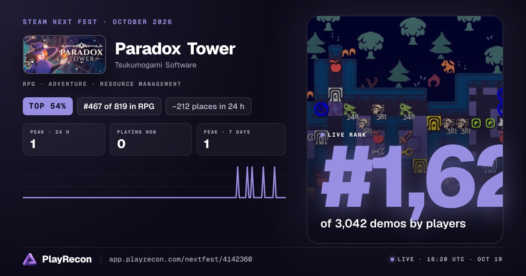Click the red flame sprite in screenshot
Viewport: 526px width, 276px height.
[x=434, y=80]
